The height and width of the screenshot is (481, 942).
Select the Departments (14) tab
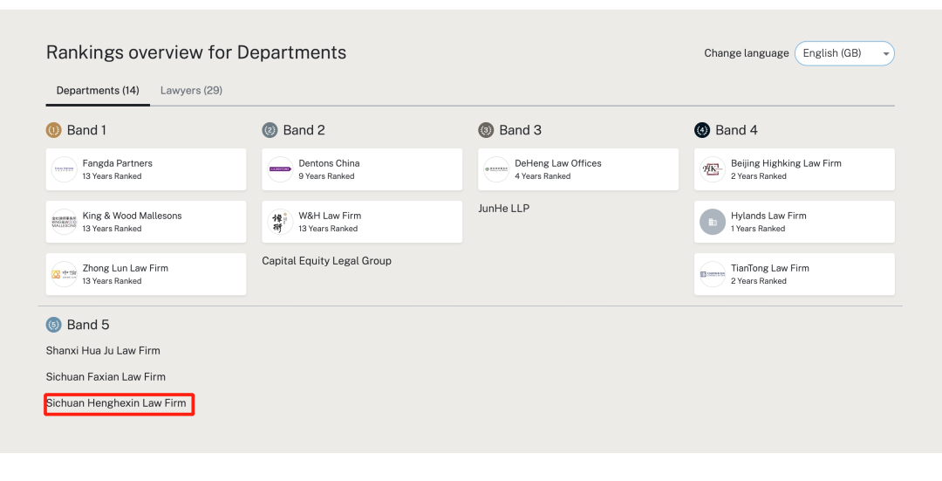pyautogui.click(x=98, y=91)
